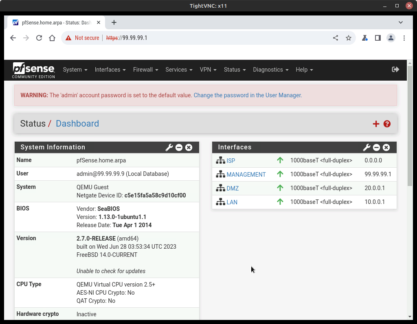Click the MANAGEMENT interface network icon
The image size is (417, 324).
[220, 174]
